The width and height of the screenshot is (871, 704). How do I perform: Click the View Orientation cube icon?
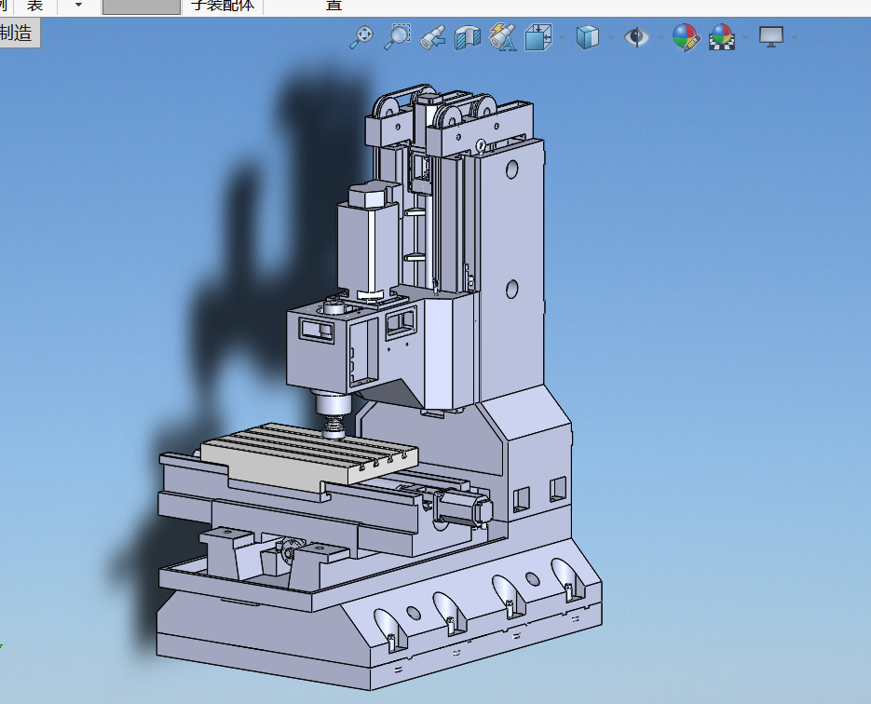[538, 37]
